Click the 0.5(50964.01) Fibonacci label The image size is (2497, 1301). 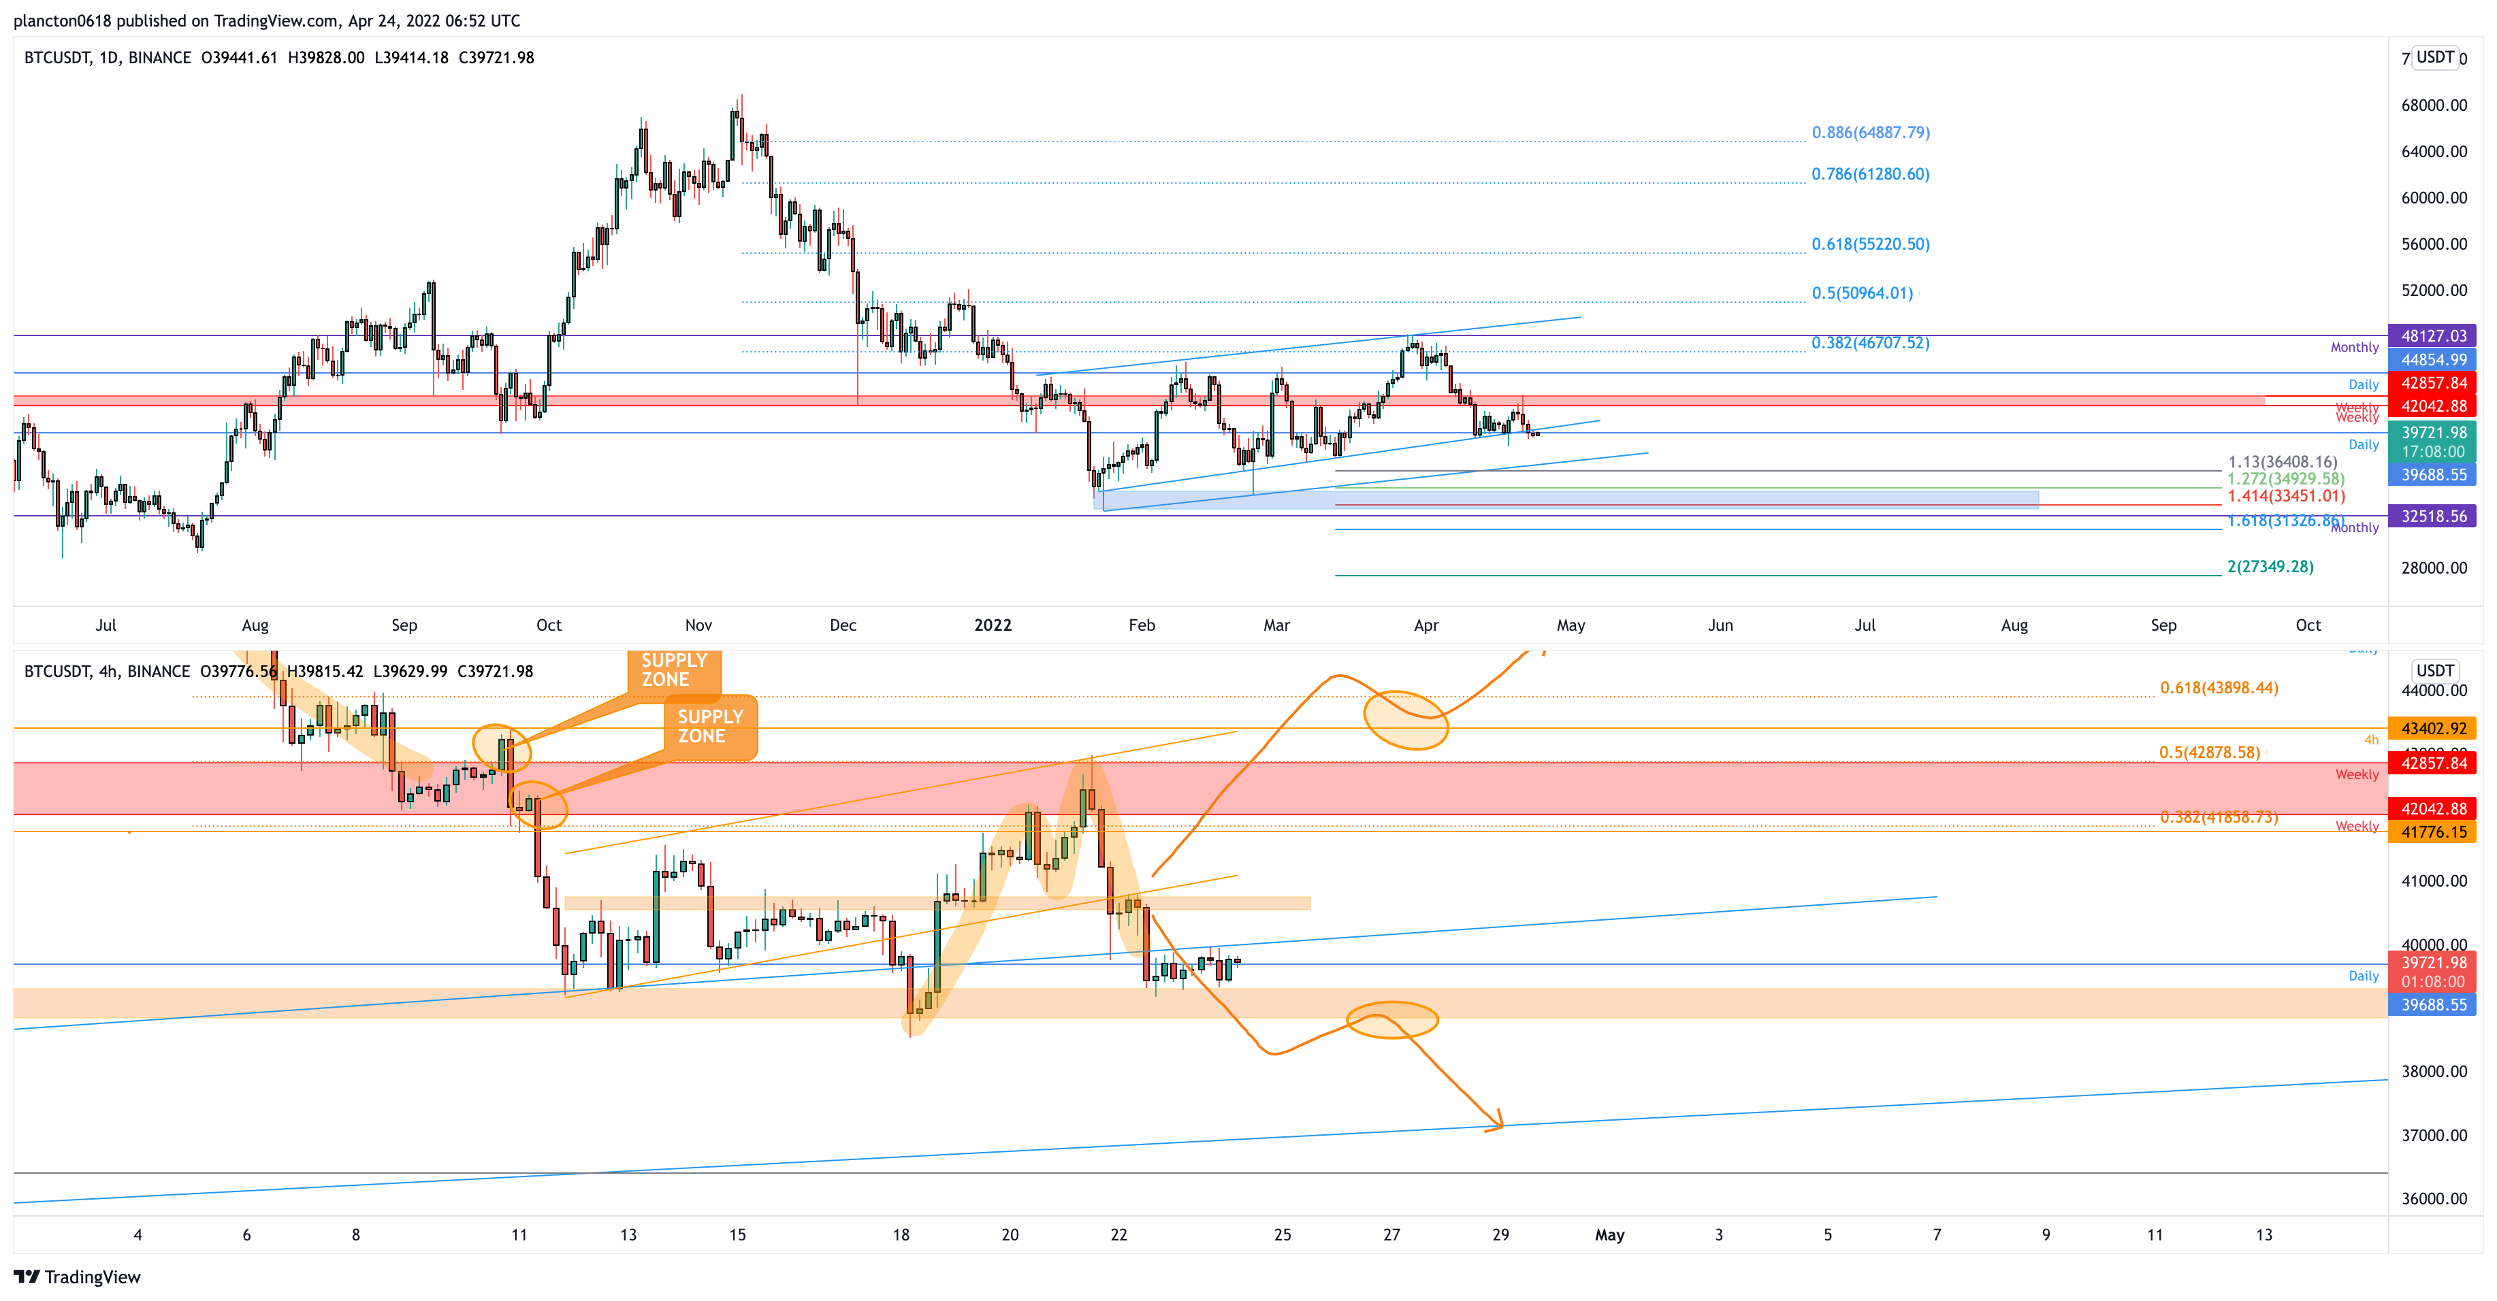coord(1863,293)
